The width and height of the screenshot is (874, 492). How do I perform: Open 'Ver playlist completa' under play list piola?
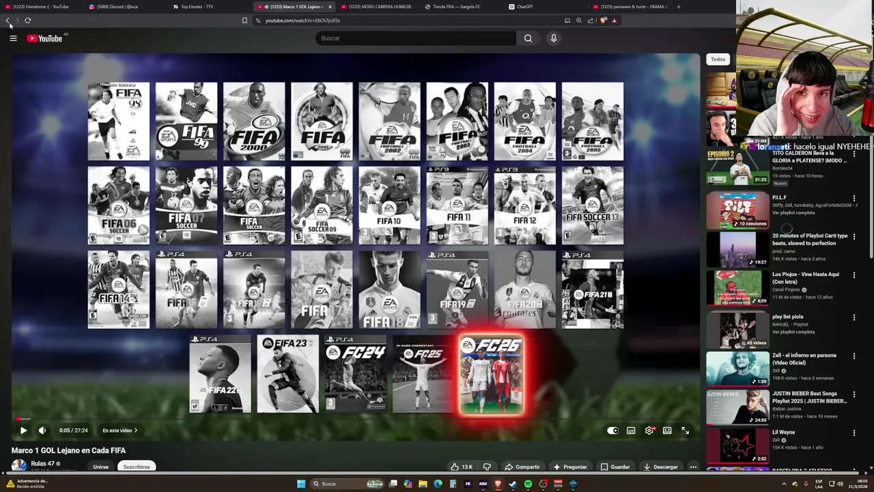tap(793, 332)
